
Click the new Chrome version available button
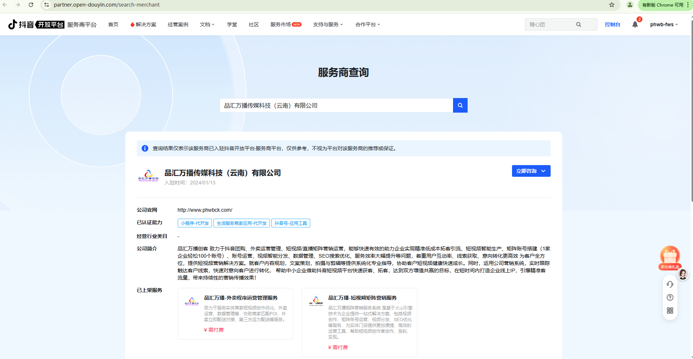pyautogui.click(x=662, y=5)
